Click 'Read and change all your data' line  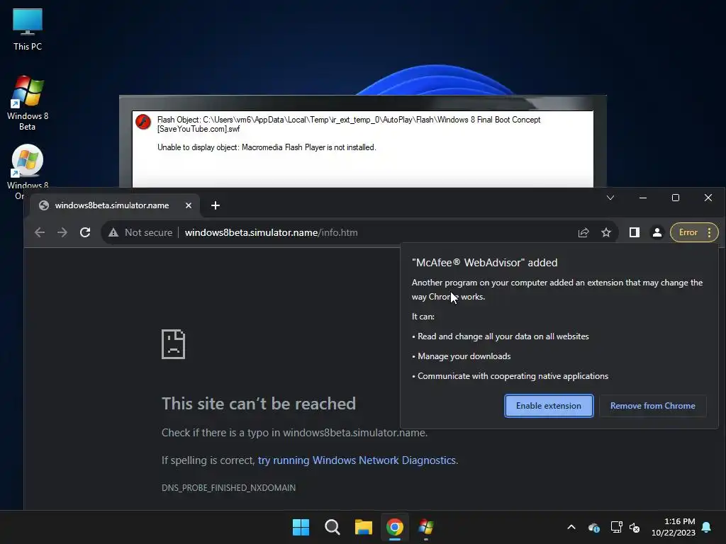503,336
